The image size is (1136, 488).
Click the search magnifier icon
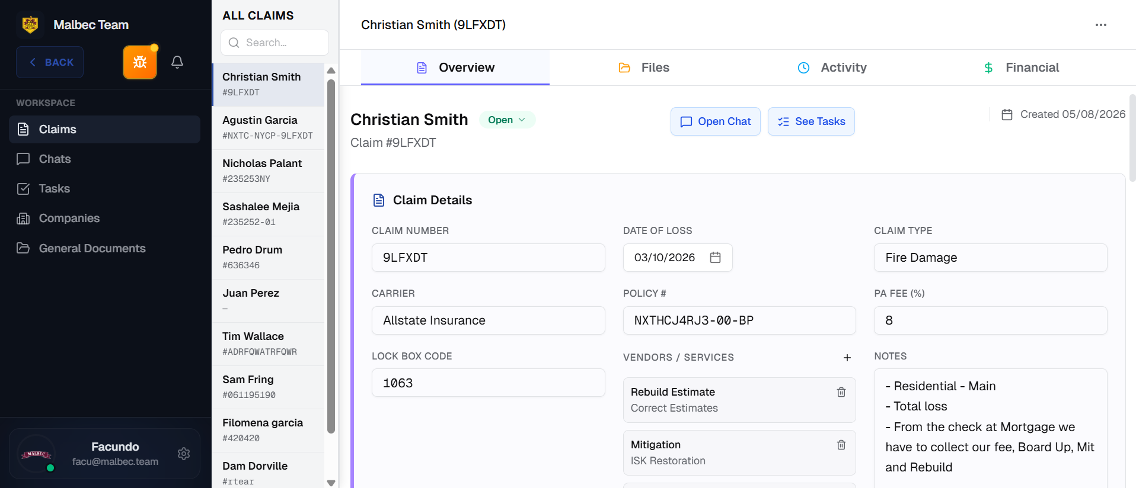234,43
